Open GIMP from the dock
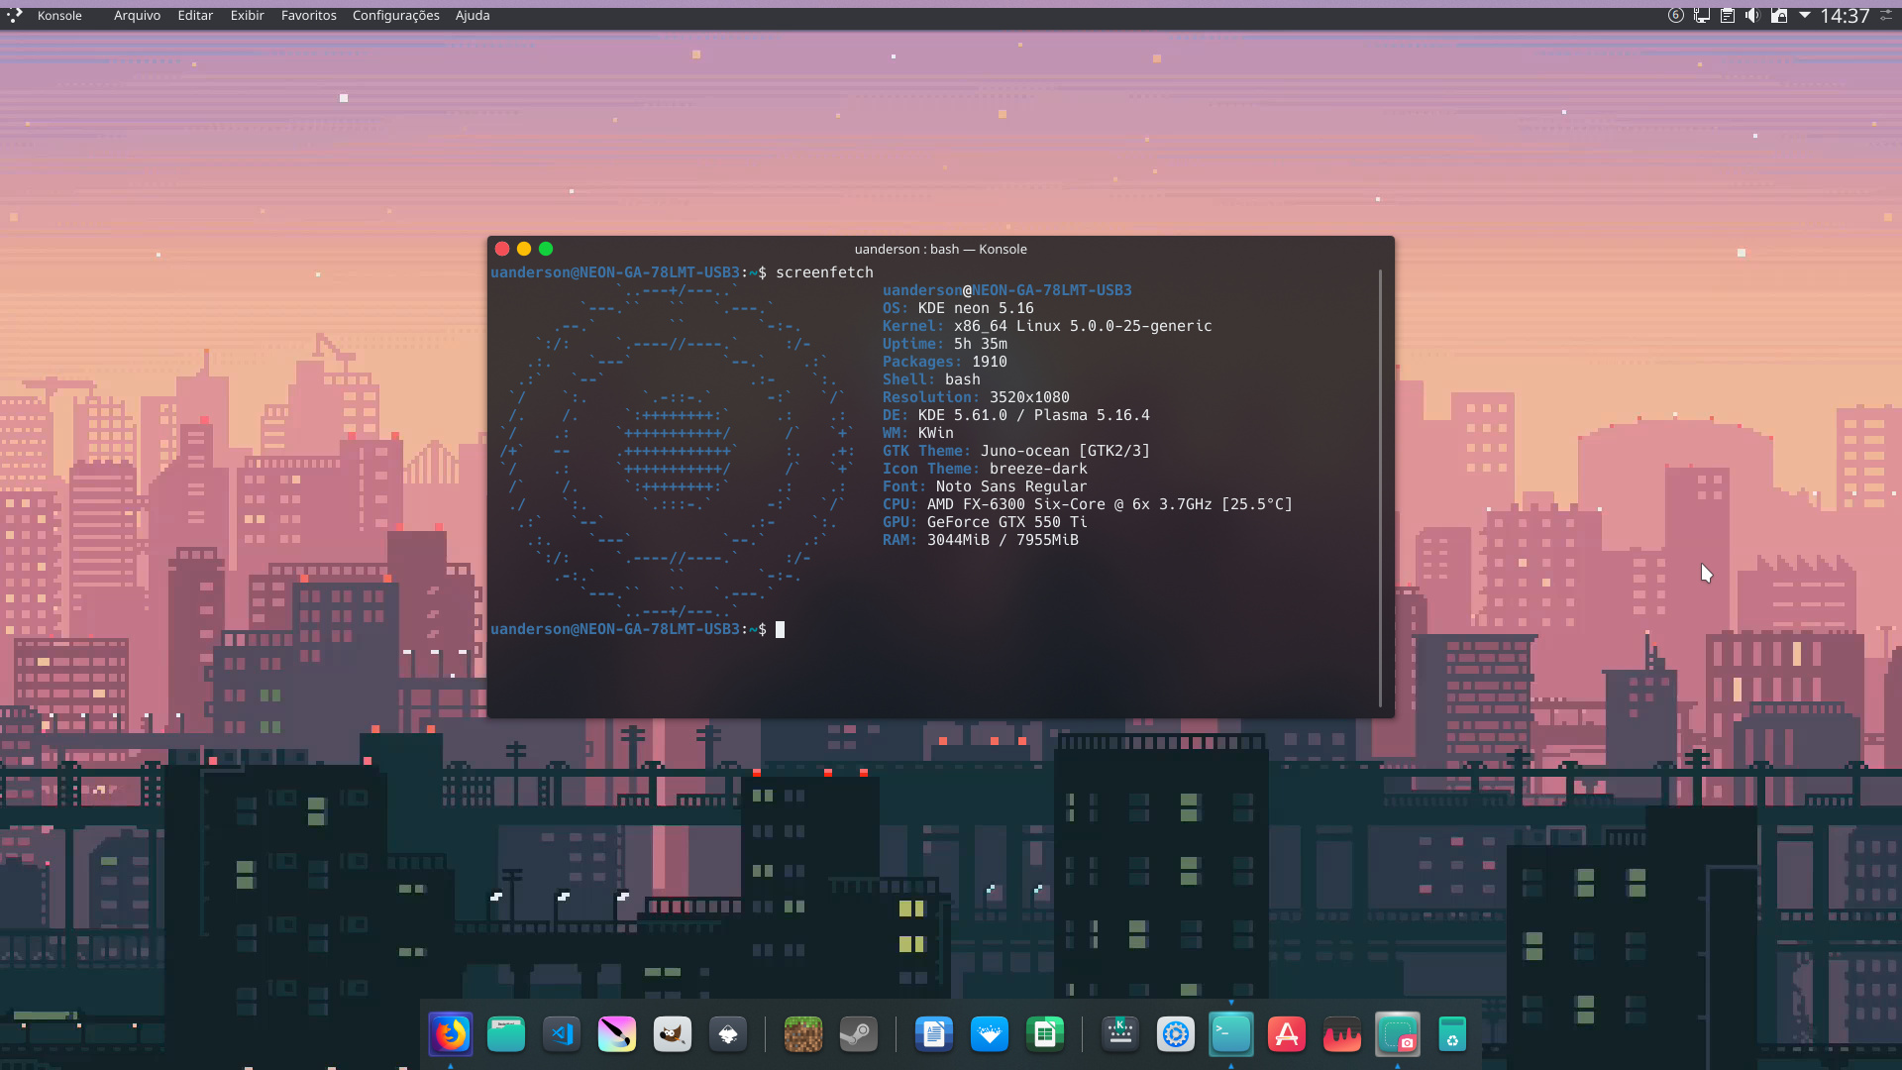The height and width of the screenshot is (1070, 1902). click(x=673, y=1035)
